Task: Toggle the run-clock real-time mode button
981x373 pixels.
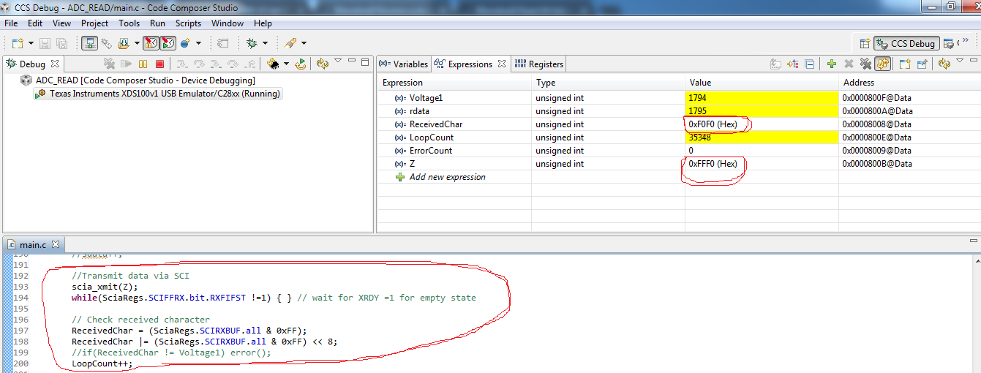Action: coord(168,43)
